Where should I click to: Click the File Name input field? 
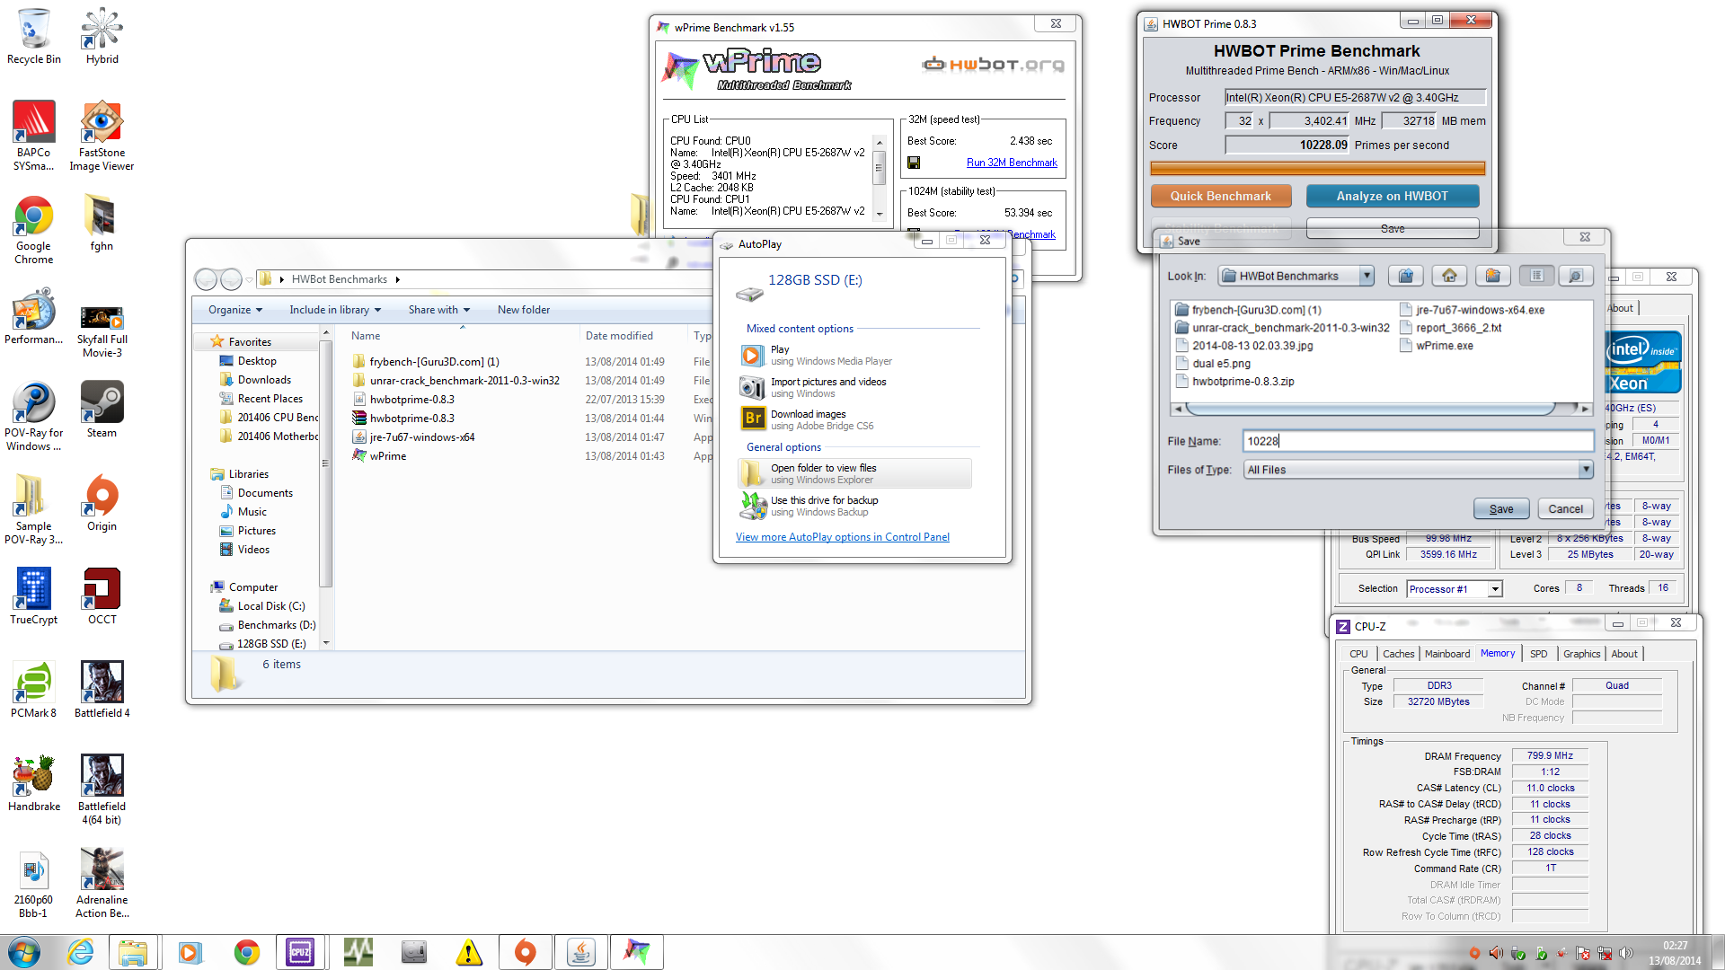1418,441
